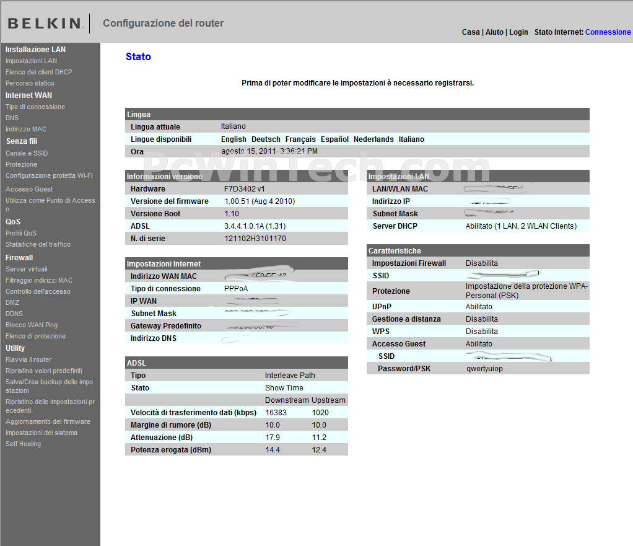Click Riavvia il router
The width and height of the screenshot is (633, 546).
28,359
